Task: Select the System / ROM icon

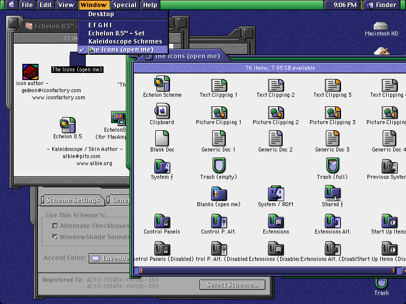Action: (x=276, y=193)
